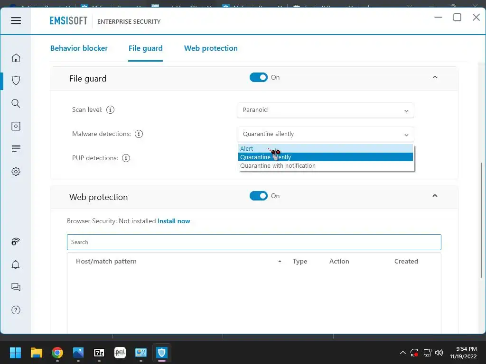The height and width of the screenshot is (364, 486).
Task: Open Photos app from taskbar
Action: (78, 353)
